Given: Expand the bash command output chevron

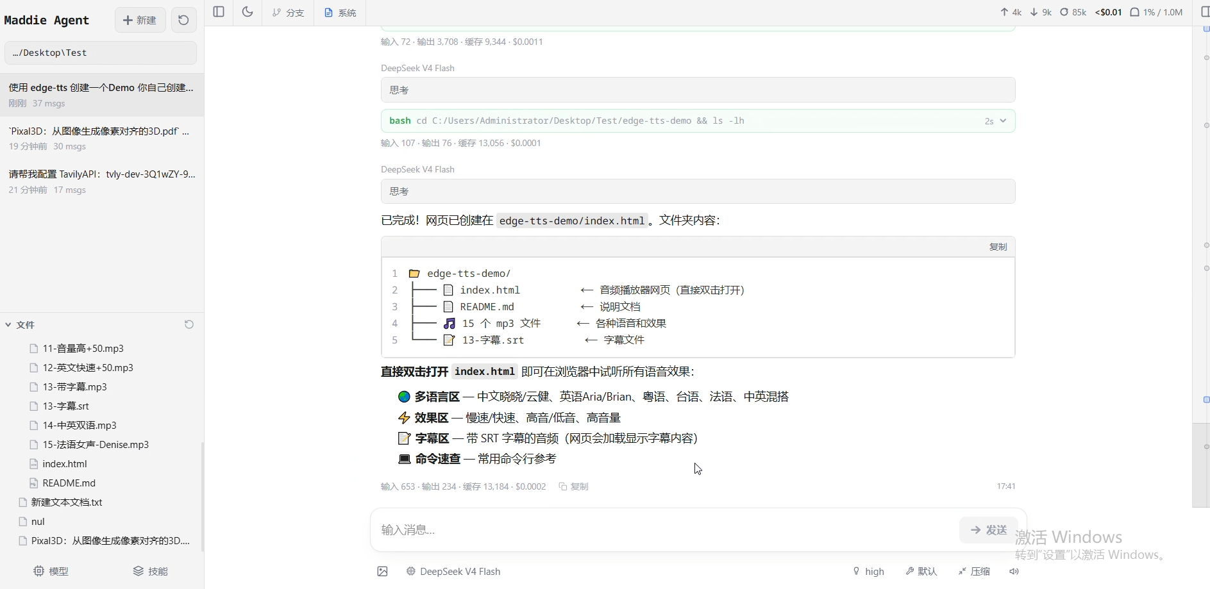Looking at the screenshot, I should tap(1003, 120).
